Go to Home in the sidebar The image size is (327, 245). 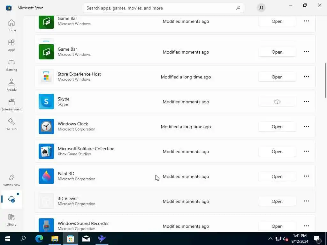click(x=11, y=26)
